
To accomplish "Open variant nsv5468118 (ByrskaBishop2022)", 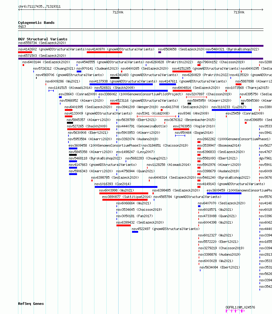I will tap(95, 158).
